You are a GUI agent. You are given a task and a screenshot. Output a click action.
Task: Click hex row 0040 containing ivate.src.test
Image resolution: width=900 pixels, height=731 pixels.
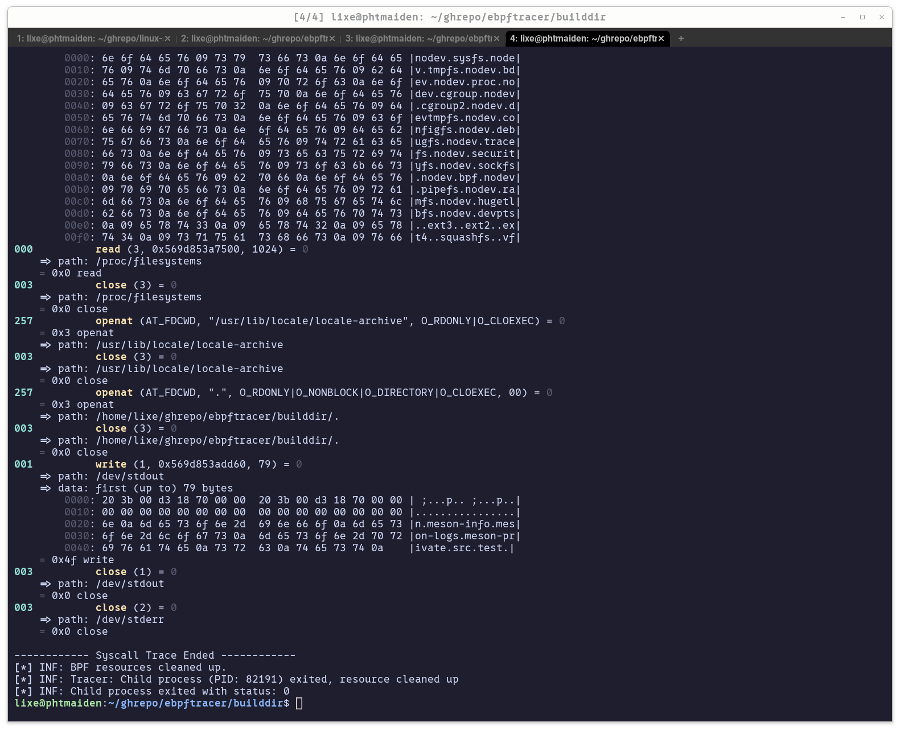click(289, 548)
